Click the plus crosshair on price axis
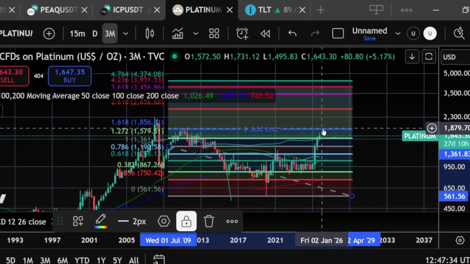Screen dimensions: 470x264 (x=432, y=128)
